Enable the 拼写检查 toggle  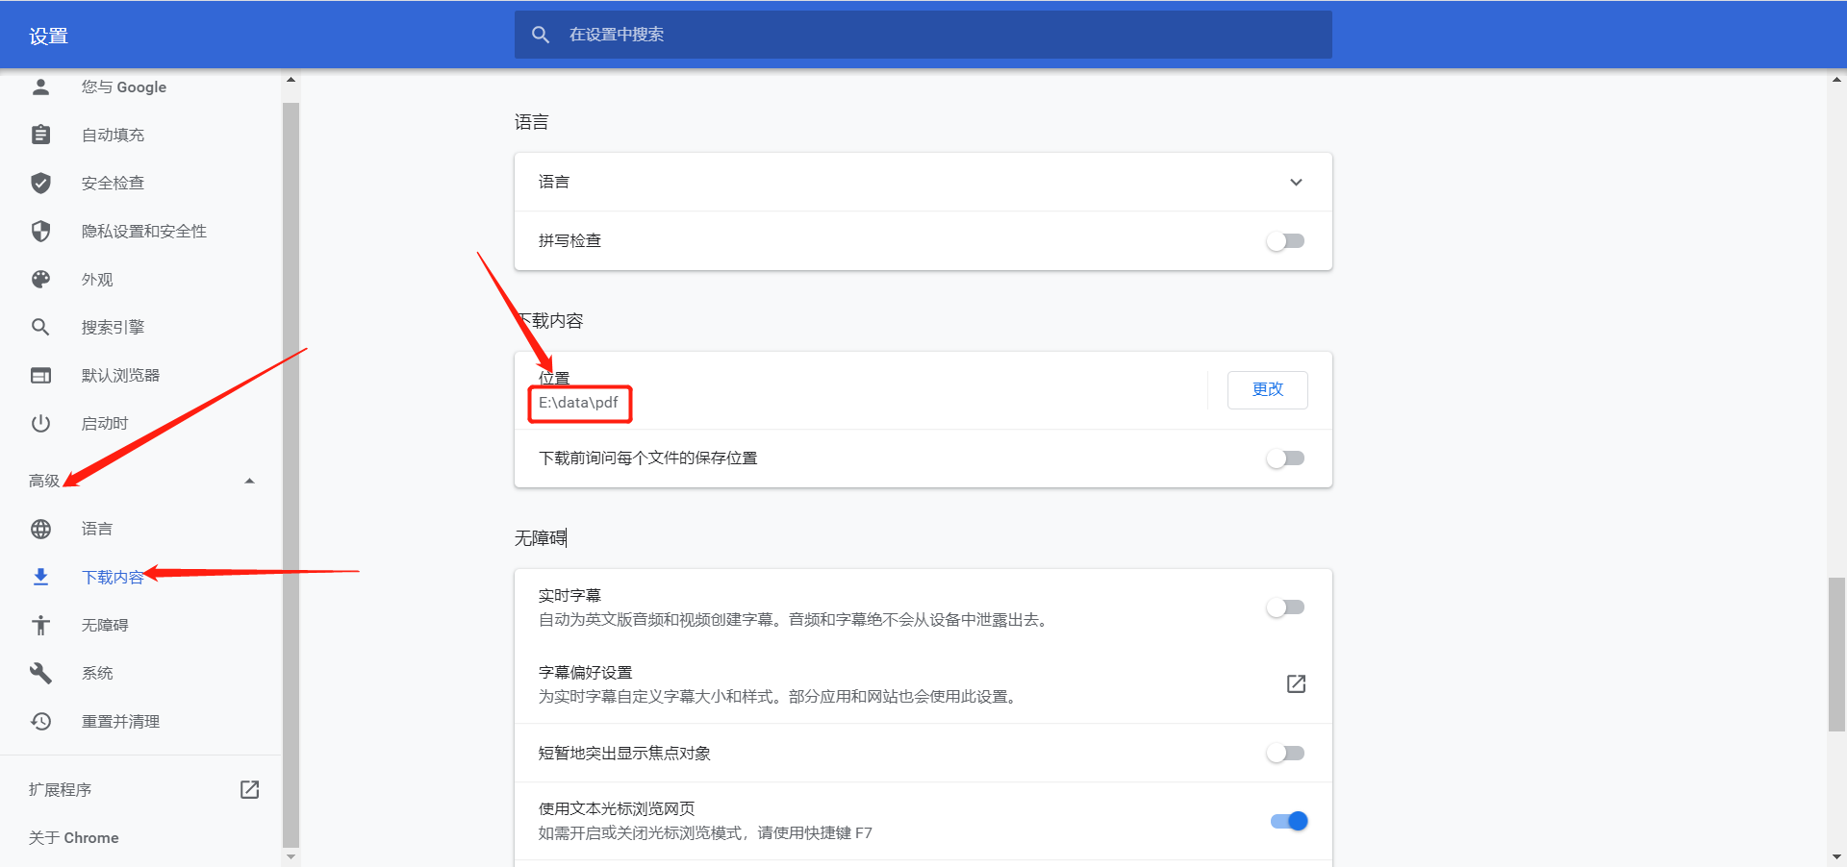(1285, 241)
